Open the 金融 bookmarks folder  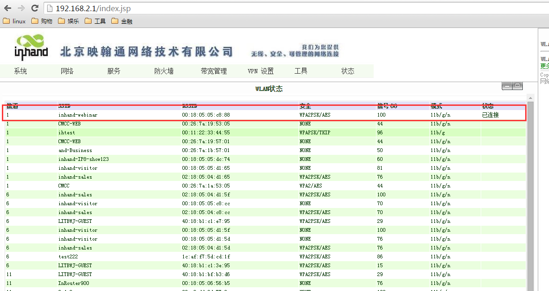click(x=122, y=21)
